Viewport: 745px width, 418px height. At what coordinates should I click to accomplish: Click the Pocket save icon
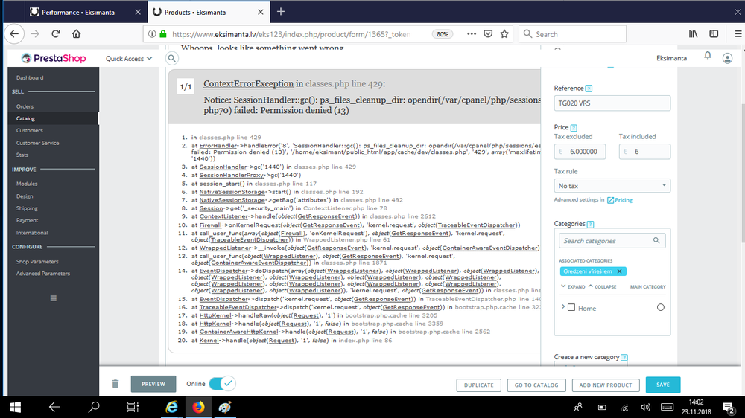click(x=488, y=33)
